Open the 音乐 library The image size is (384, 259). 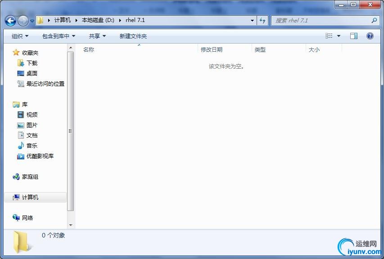32,146
